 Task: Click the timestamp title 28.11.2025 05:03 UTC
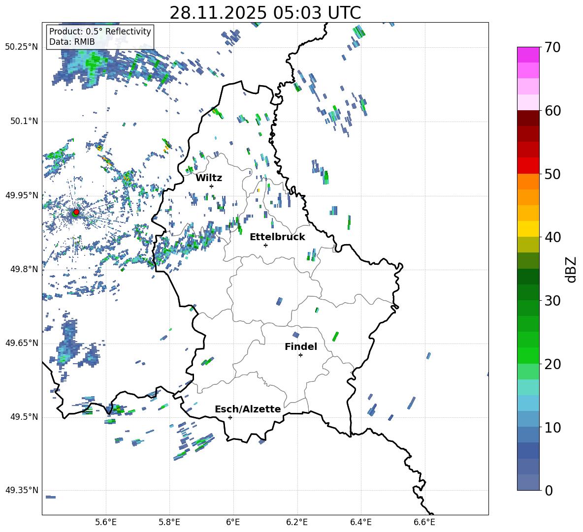tap(265, 13)
